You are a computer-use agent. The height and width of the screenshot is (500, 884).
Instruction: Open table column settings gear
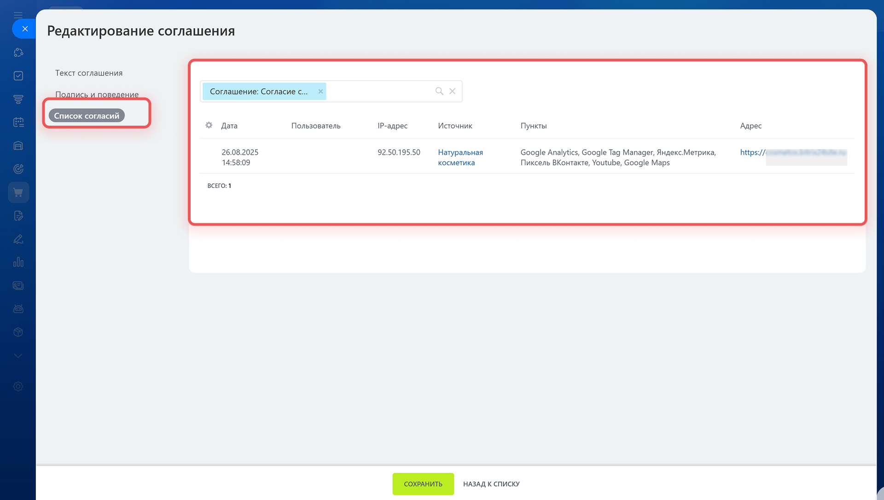pyautogui.click(x=209, y=125)
